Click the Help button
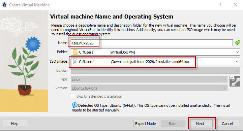 [x=15, y=124]
